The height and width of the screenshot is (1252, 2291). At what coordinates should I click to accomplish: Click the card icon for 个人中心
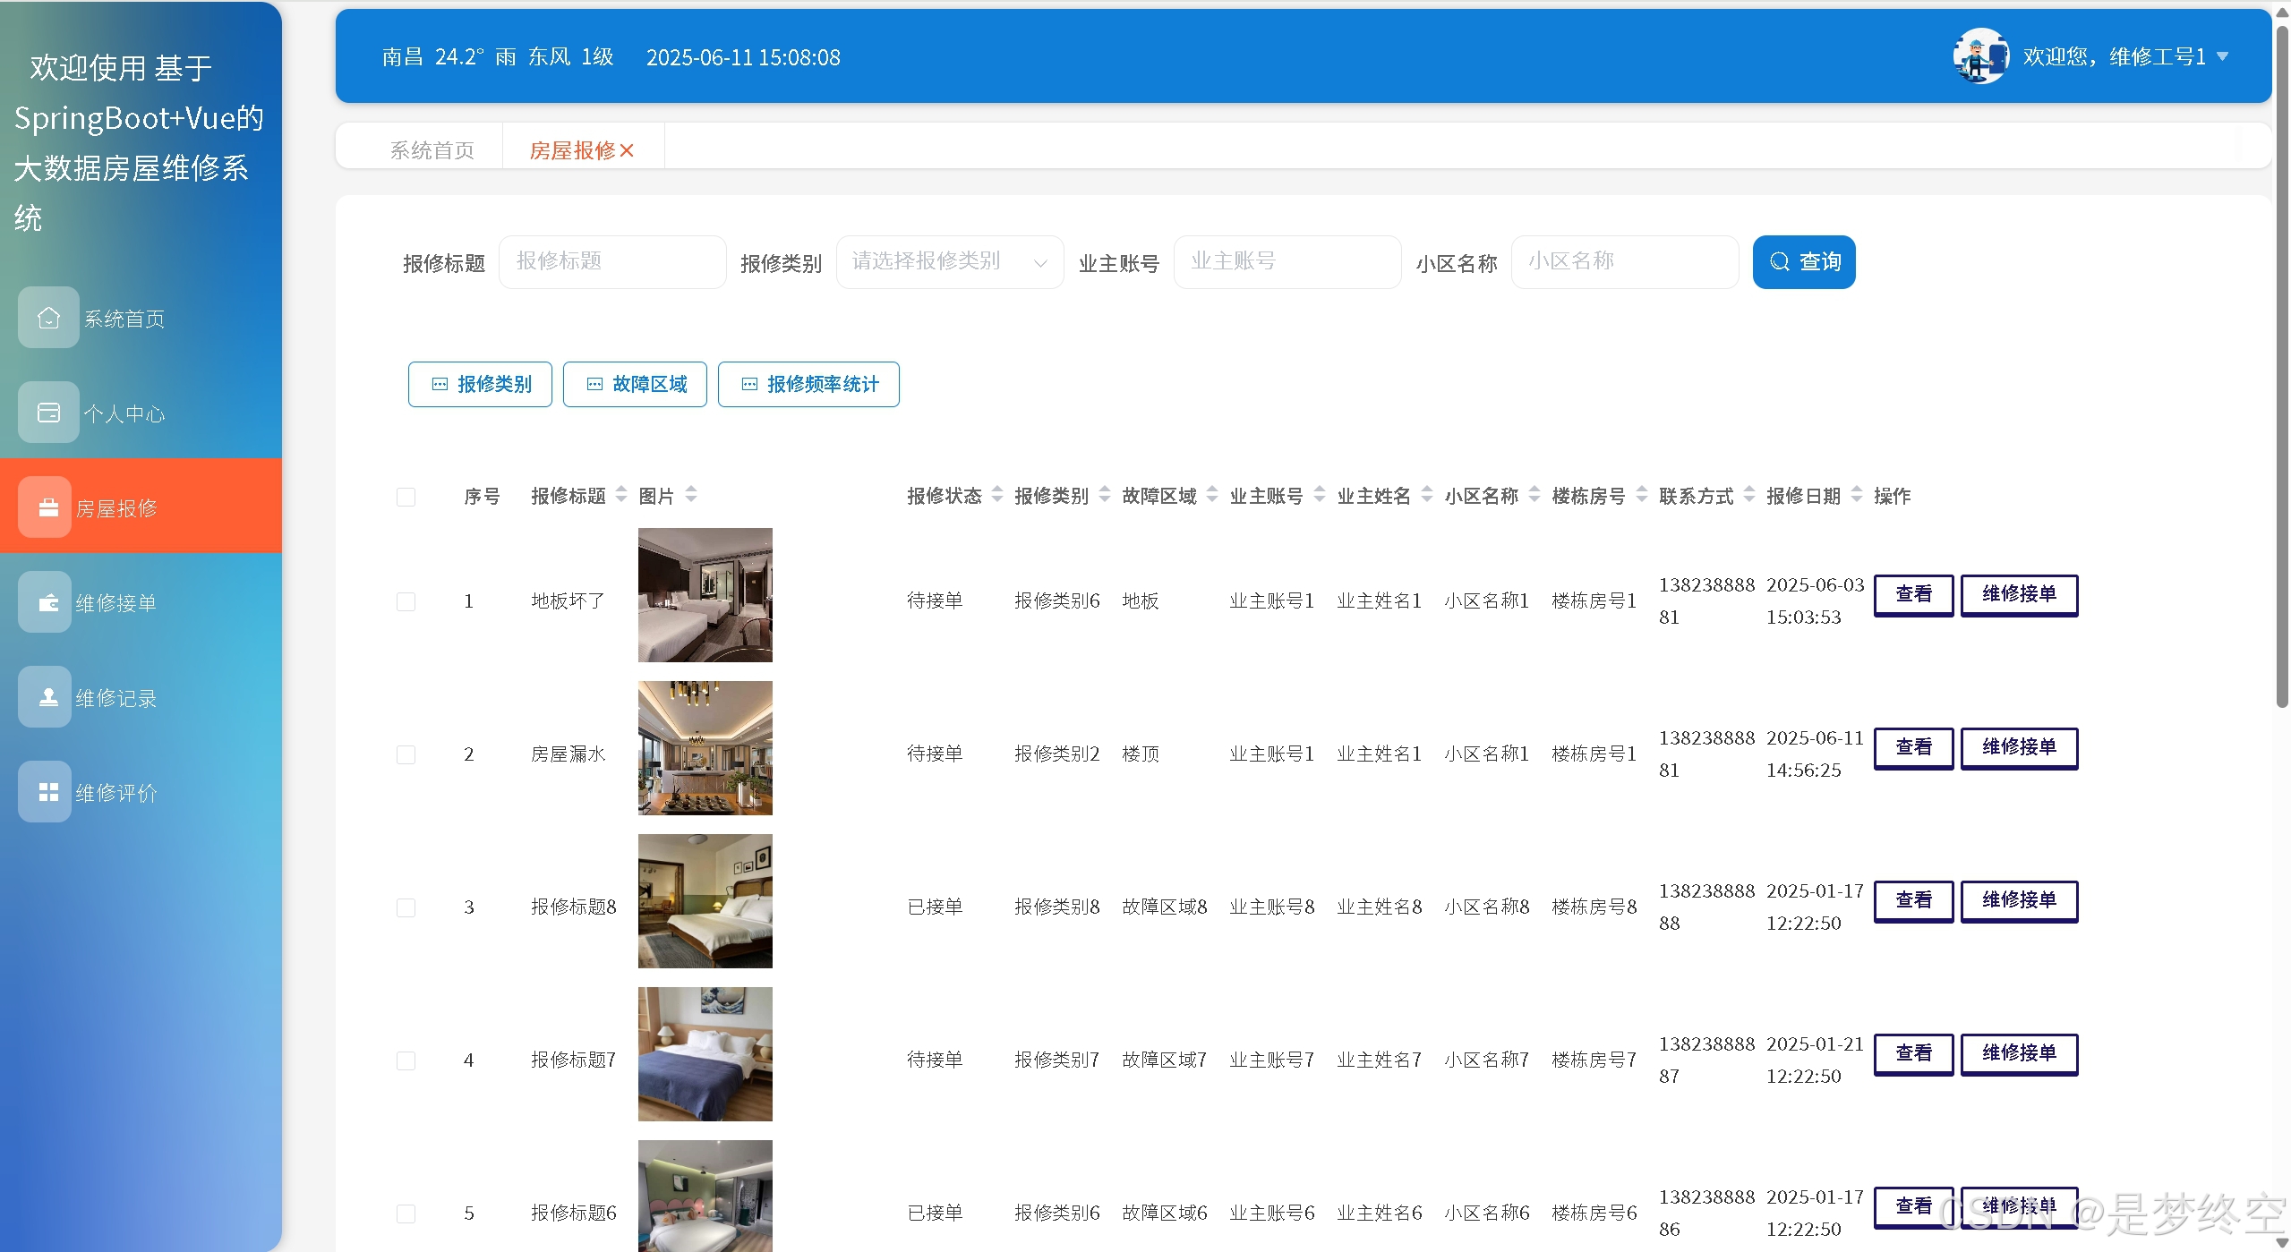(48, 413)
